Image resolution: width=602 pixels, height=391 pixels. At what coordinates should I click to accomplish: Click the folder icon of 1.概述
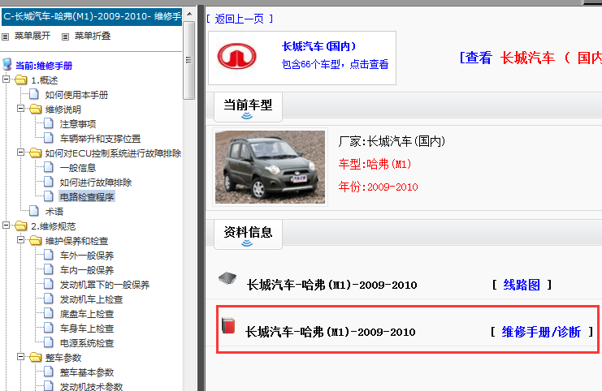coord(21,79)
